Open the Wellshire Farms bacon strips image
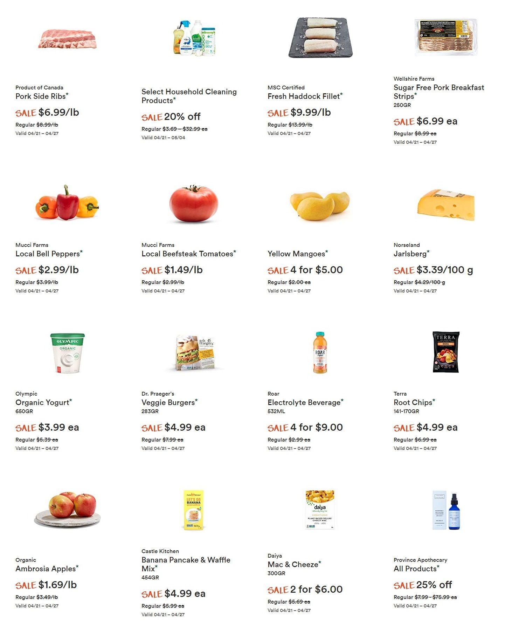This screenshot has height=632, width=505. click(x=446, y=37)
